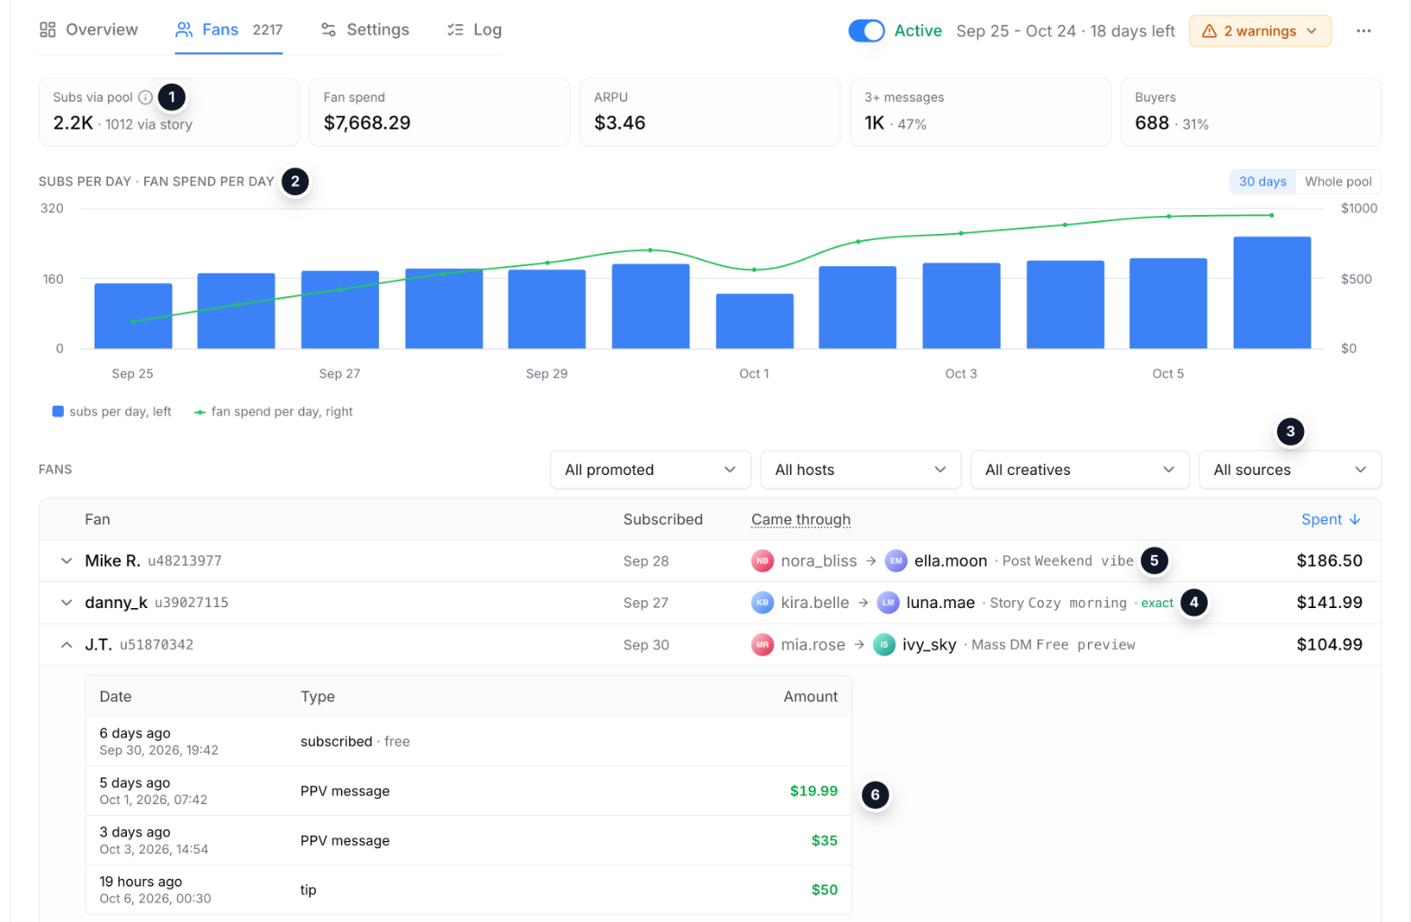Open the All sources filter dropdown
This screenshot has width=1411, height=922.
coord(1290,470)
